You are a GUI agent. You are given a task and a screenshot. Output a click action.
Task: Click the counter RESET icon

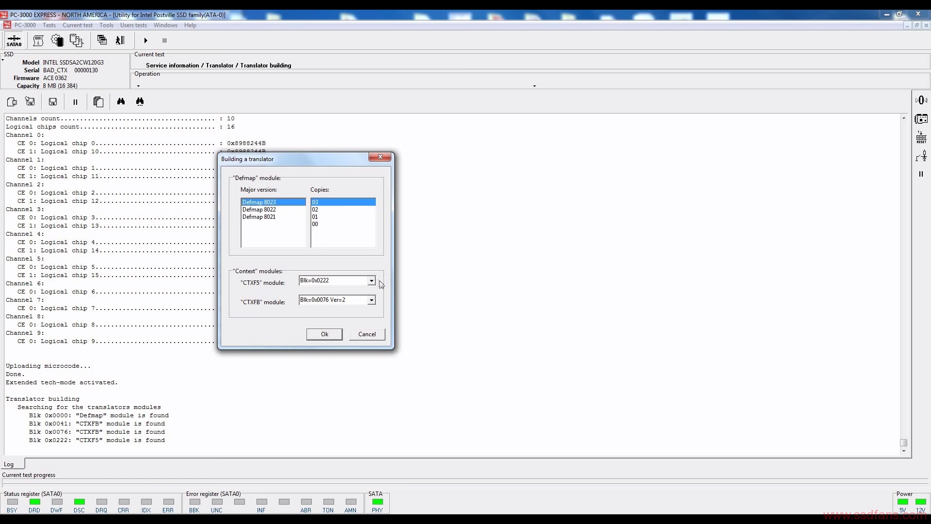[921, 137]
